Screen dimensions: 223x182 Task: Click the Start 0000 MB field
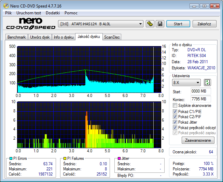click(x=201, y=91)
